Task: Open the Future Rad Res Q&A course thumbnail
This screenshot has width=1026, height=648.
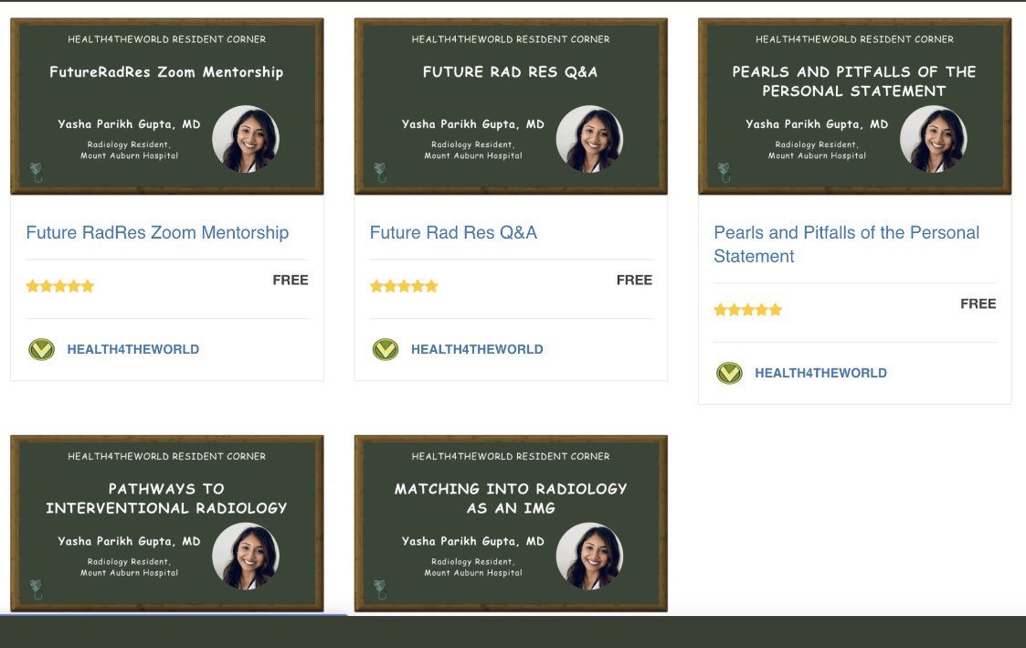Action: [x=511, y=106]
